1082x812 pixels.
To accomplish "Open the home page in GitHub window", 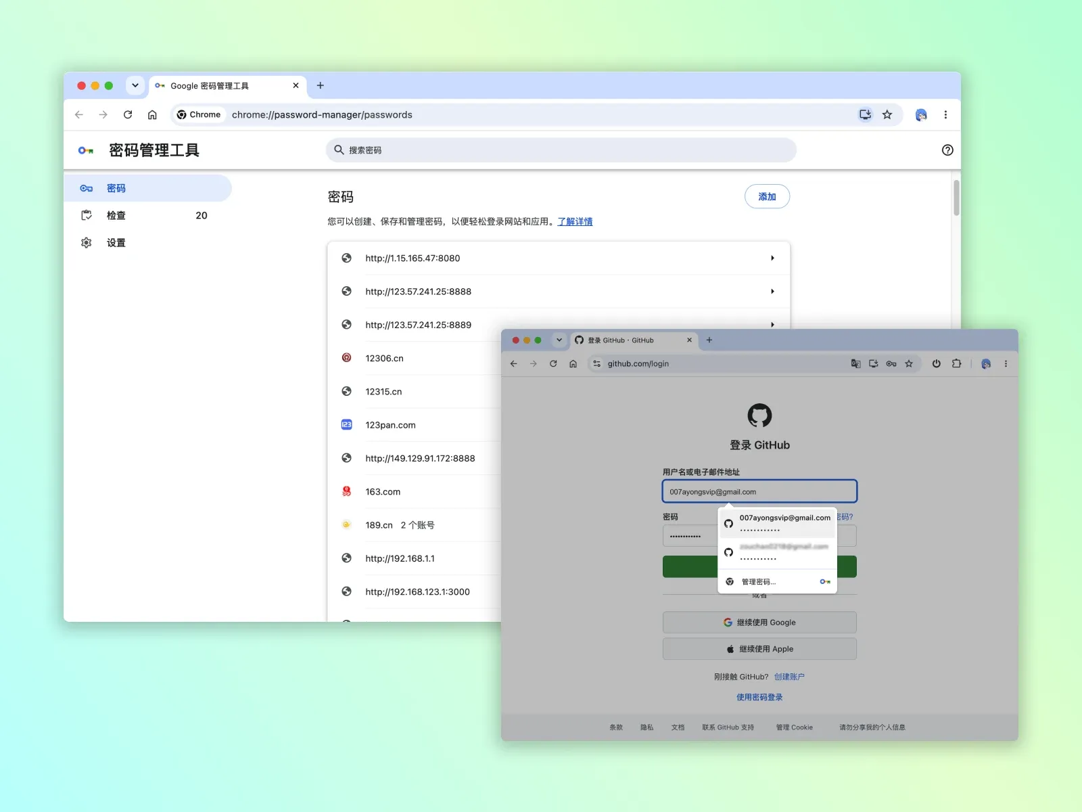I will (573, 363).
